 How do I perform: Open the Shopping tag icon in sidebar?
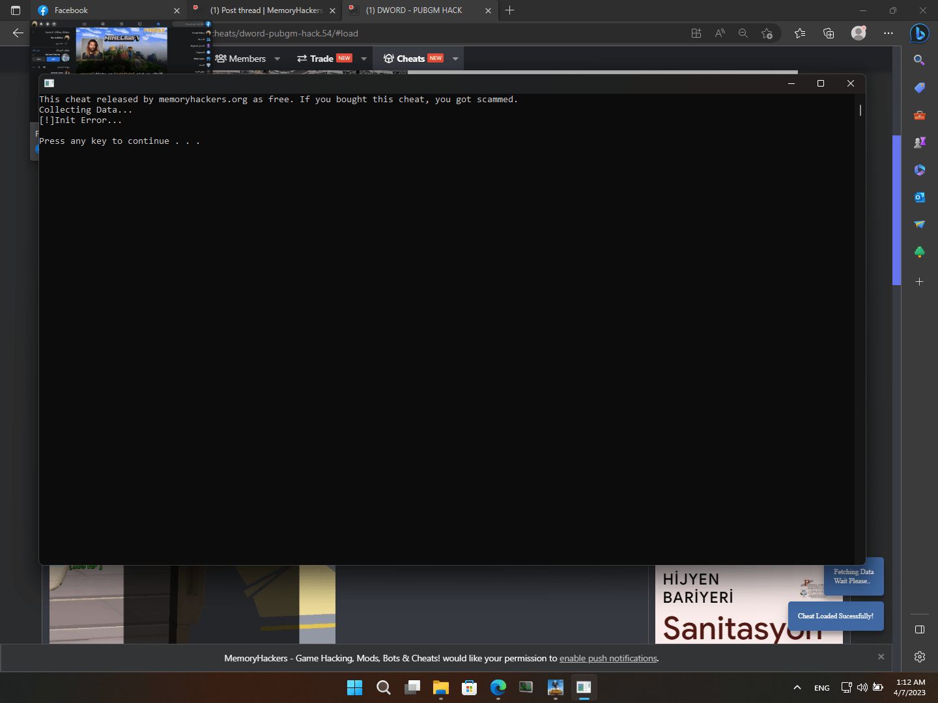click(919, 87)
